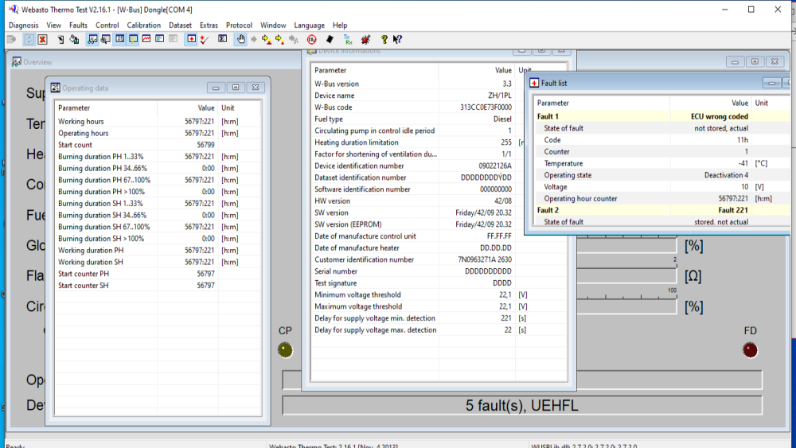Click Value column header in Operating data

point(187,107)
